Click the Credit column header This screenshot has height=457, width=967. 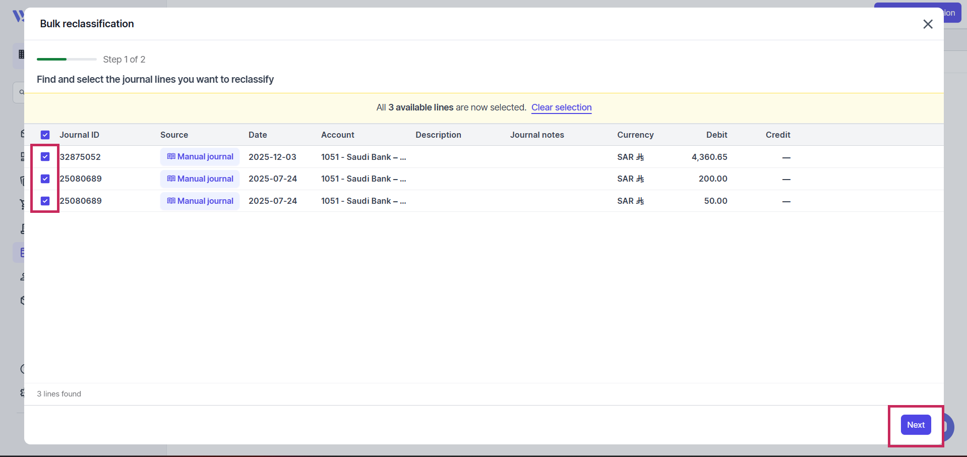(x=778, y=135)
